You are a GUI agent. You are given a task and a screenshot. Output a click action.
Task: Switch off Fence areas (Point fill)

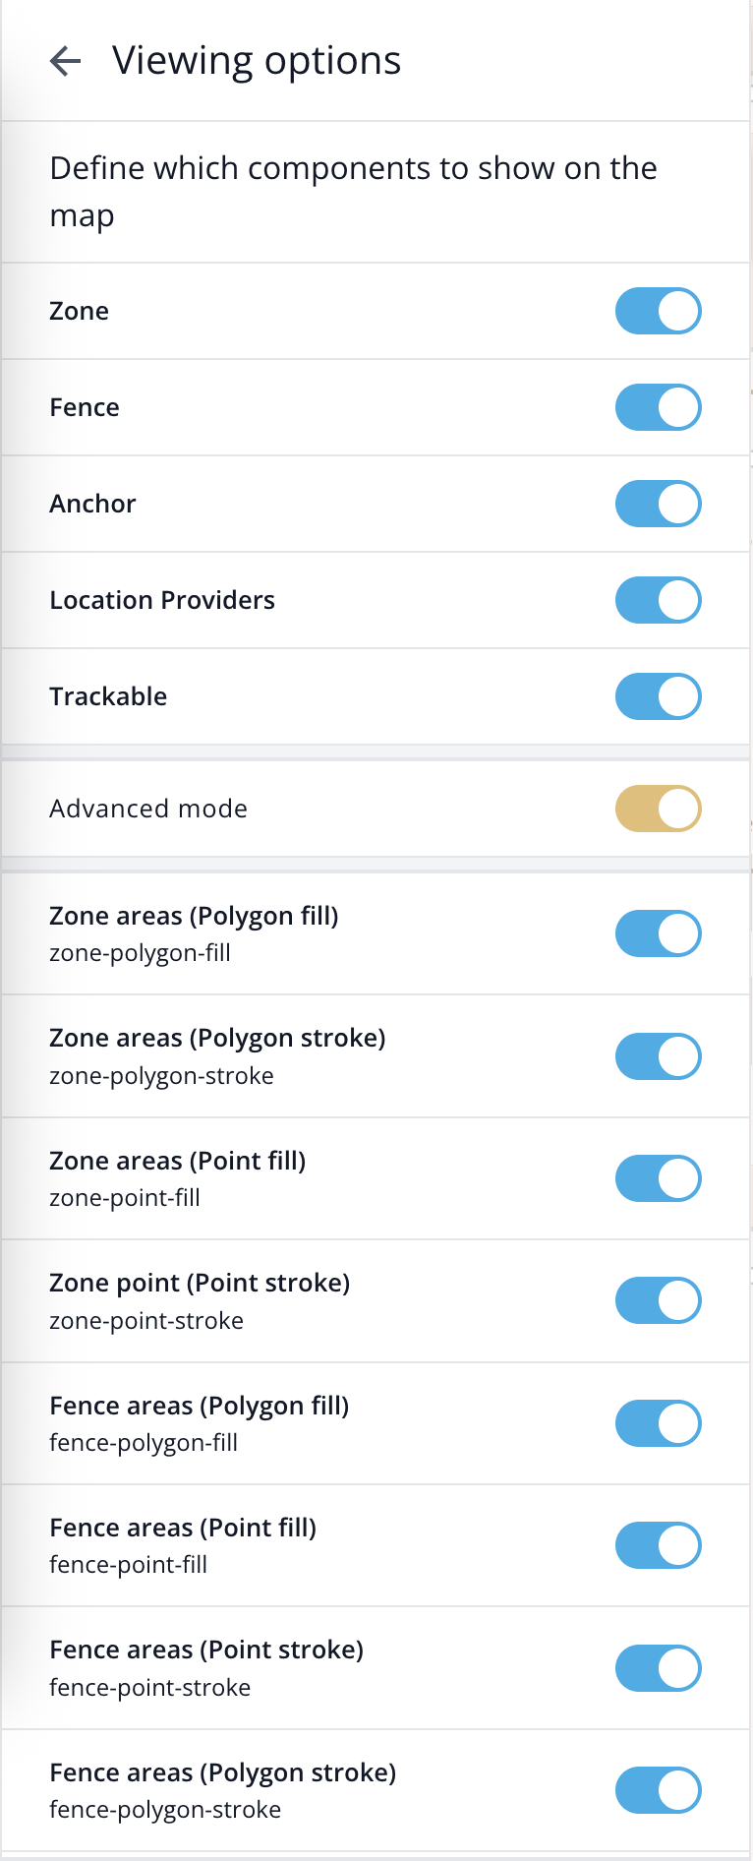point(658,1545)
